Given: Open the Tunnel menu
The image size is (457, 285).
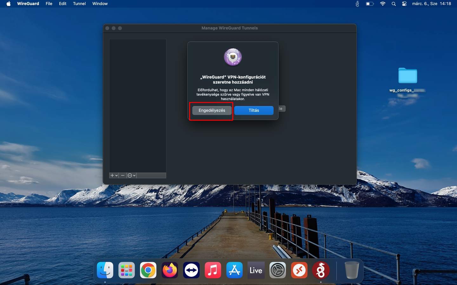Looking at the screenshot, I should [x=79, y=3].
